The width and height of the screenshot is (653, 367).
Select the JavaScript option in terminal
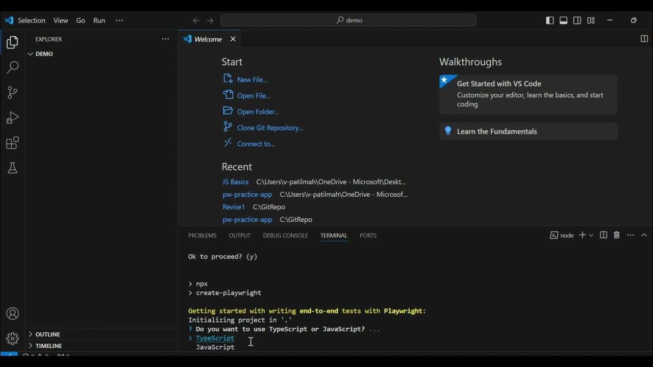pyautogui.click(x=215, y=347)
